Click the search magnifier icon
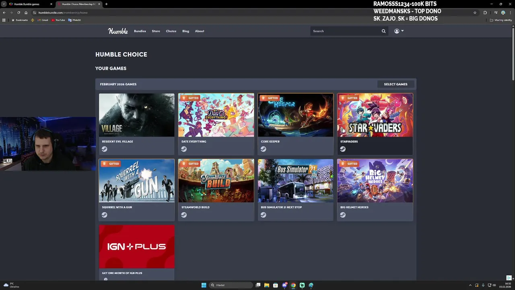 pyautogui.click(x=383, y=31)
